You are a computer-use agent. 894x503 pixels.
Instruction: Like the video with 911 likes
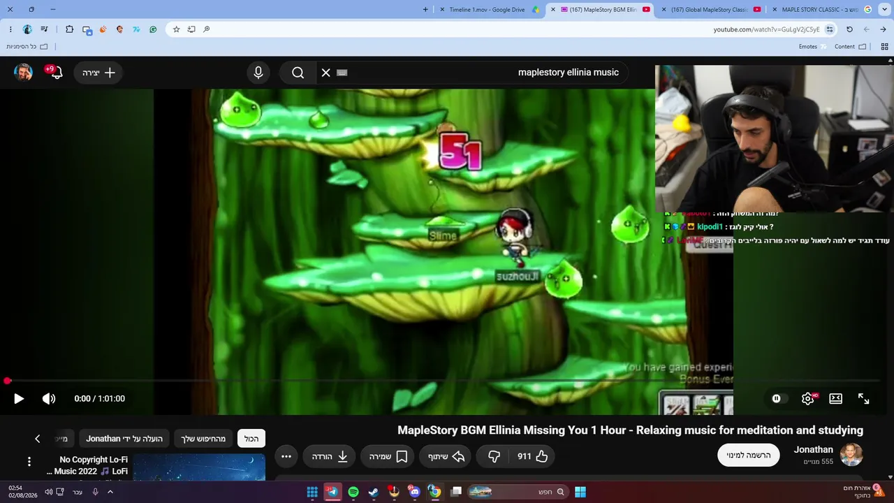(532, 456)
